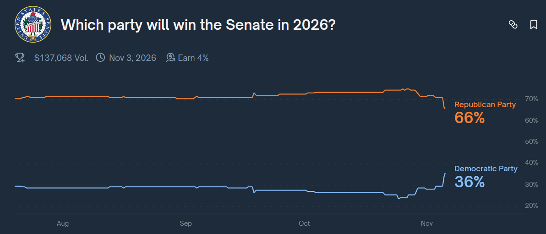Click the copy link icon
This screenshot has width=546, height=234.
(x=513, y=25)
